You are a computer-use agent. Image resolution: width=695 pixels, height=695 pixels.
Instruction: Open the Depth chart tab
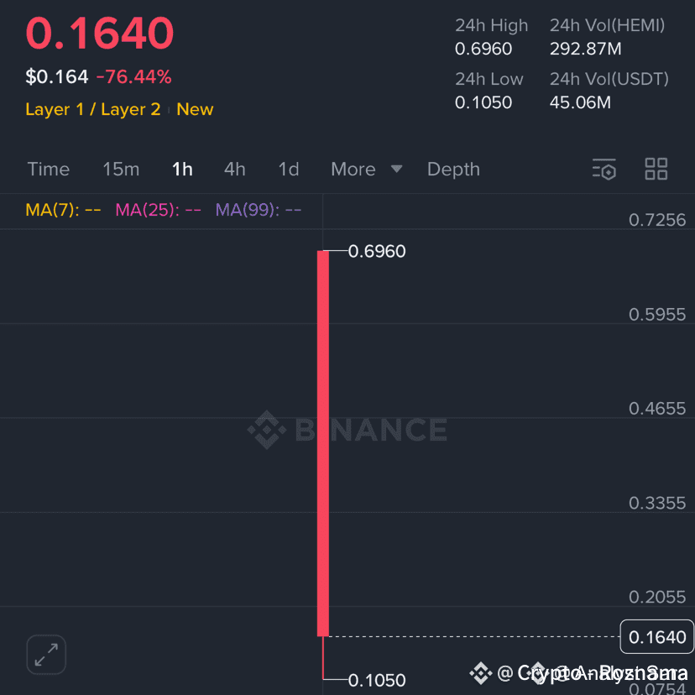click(453, 169)
